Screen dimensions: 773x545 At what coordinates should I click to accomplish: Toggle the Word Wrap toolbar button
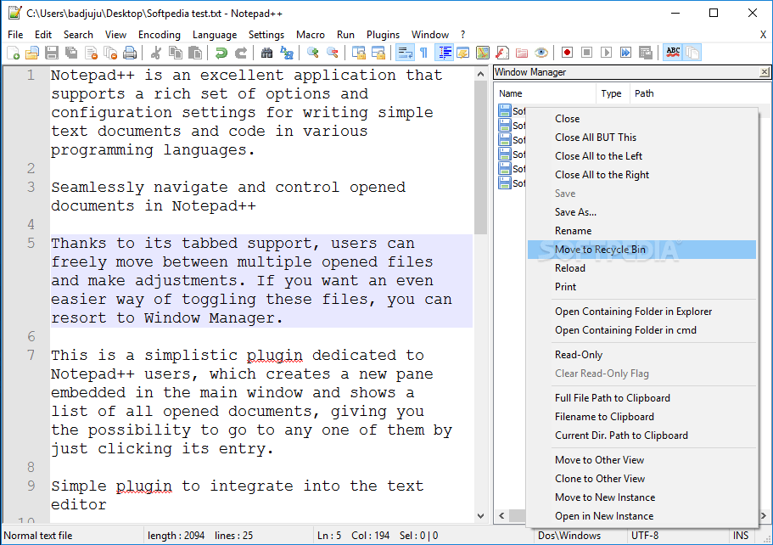[405, 53]
